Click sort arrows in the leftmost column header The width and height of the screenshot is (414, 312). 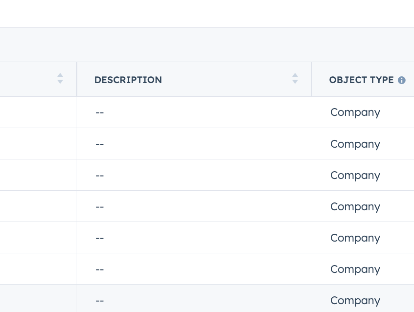(x=60, y=78)
